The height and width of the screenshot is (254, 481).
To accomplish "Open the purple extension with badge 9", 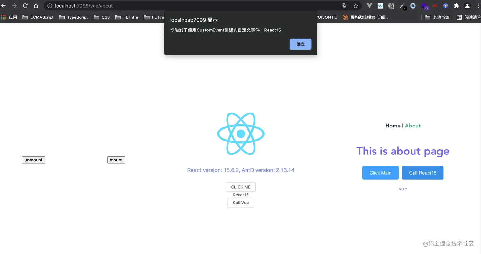I will (425, 6).
